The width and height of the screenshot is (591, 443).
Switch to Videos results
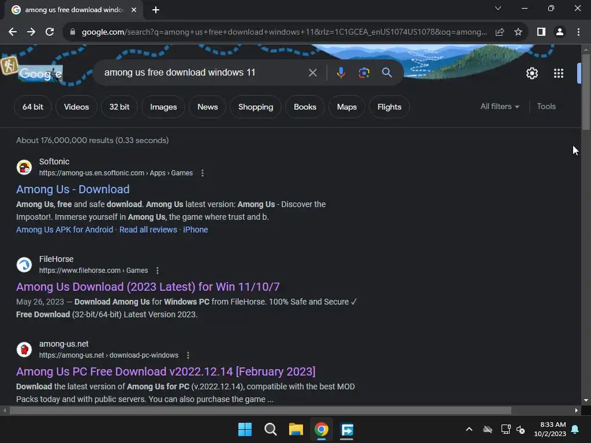77,107
